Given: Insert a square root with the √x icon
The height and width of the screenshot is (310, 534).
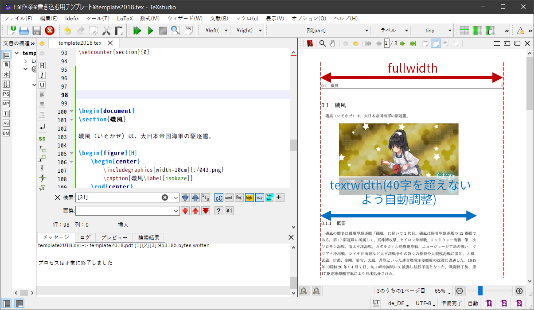Looking at the screenshot, I should tap(42, 188).
